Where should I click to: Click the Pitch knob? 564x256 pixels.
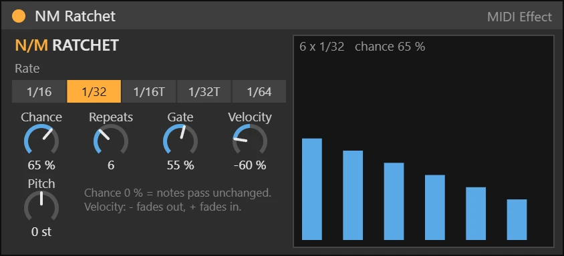pos(41,207)
